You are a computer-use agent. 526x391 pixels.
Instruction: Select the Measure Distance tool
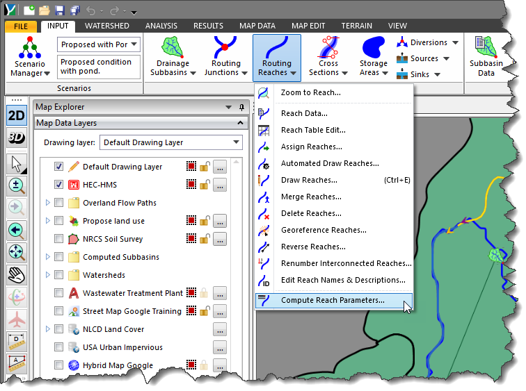coord(17,342)
